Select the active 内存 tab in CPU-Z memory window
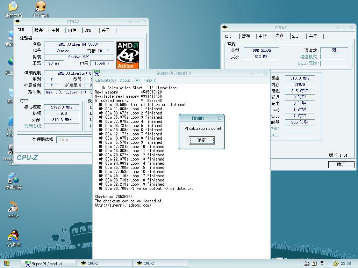Image resolution: width=358 pixels, height=268 pixels. tap(279, 36)
